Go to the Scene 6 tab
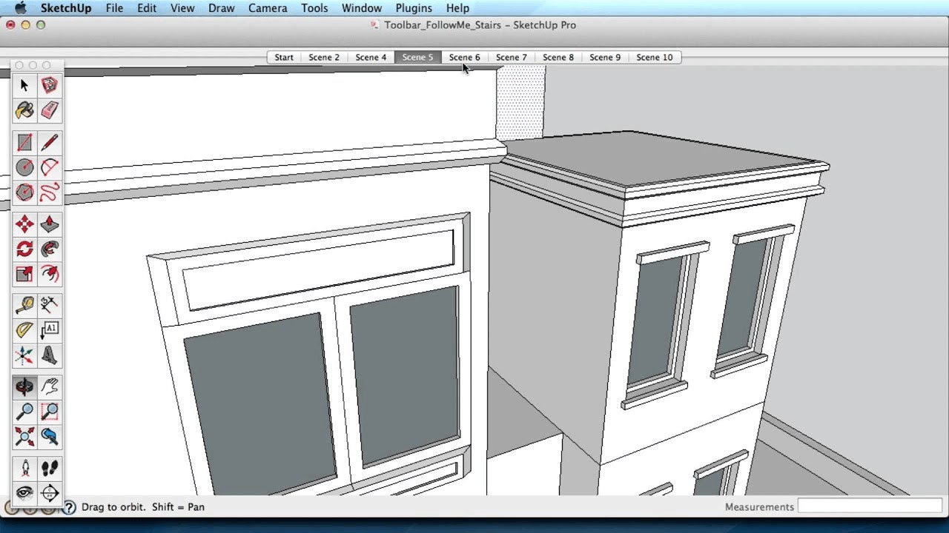This screenshot has height=533, width=949. pyautogui.click(x=464, y=57)
